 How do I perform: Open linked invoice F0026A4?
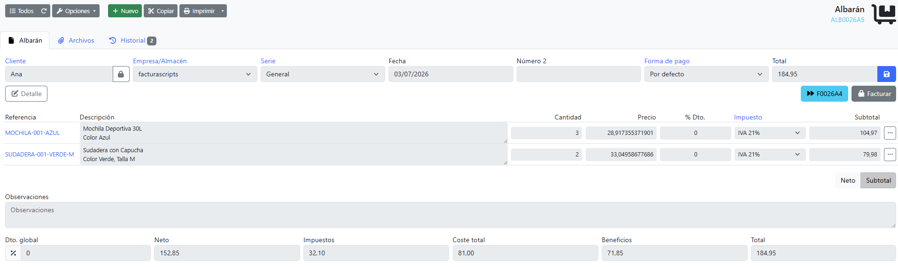(824, 94)
